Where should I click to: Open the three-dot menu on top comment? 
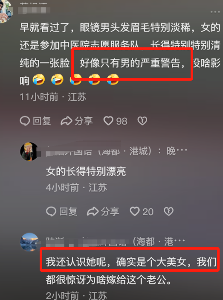(x=215, y=12)
